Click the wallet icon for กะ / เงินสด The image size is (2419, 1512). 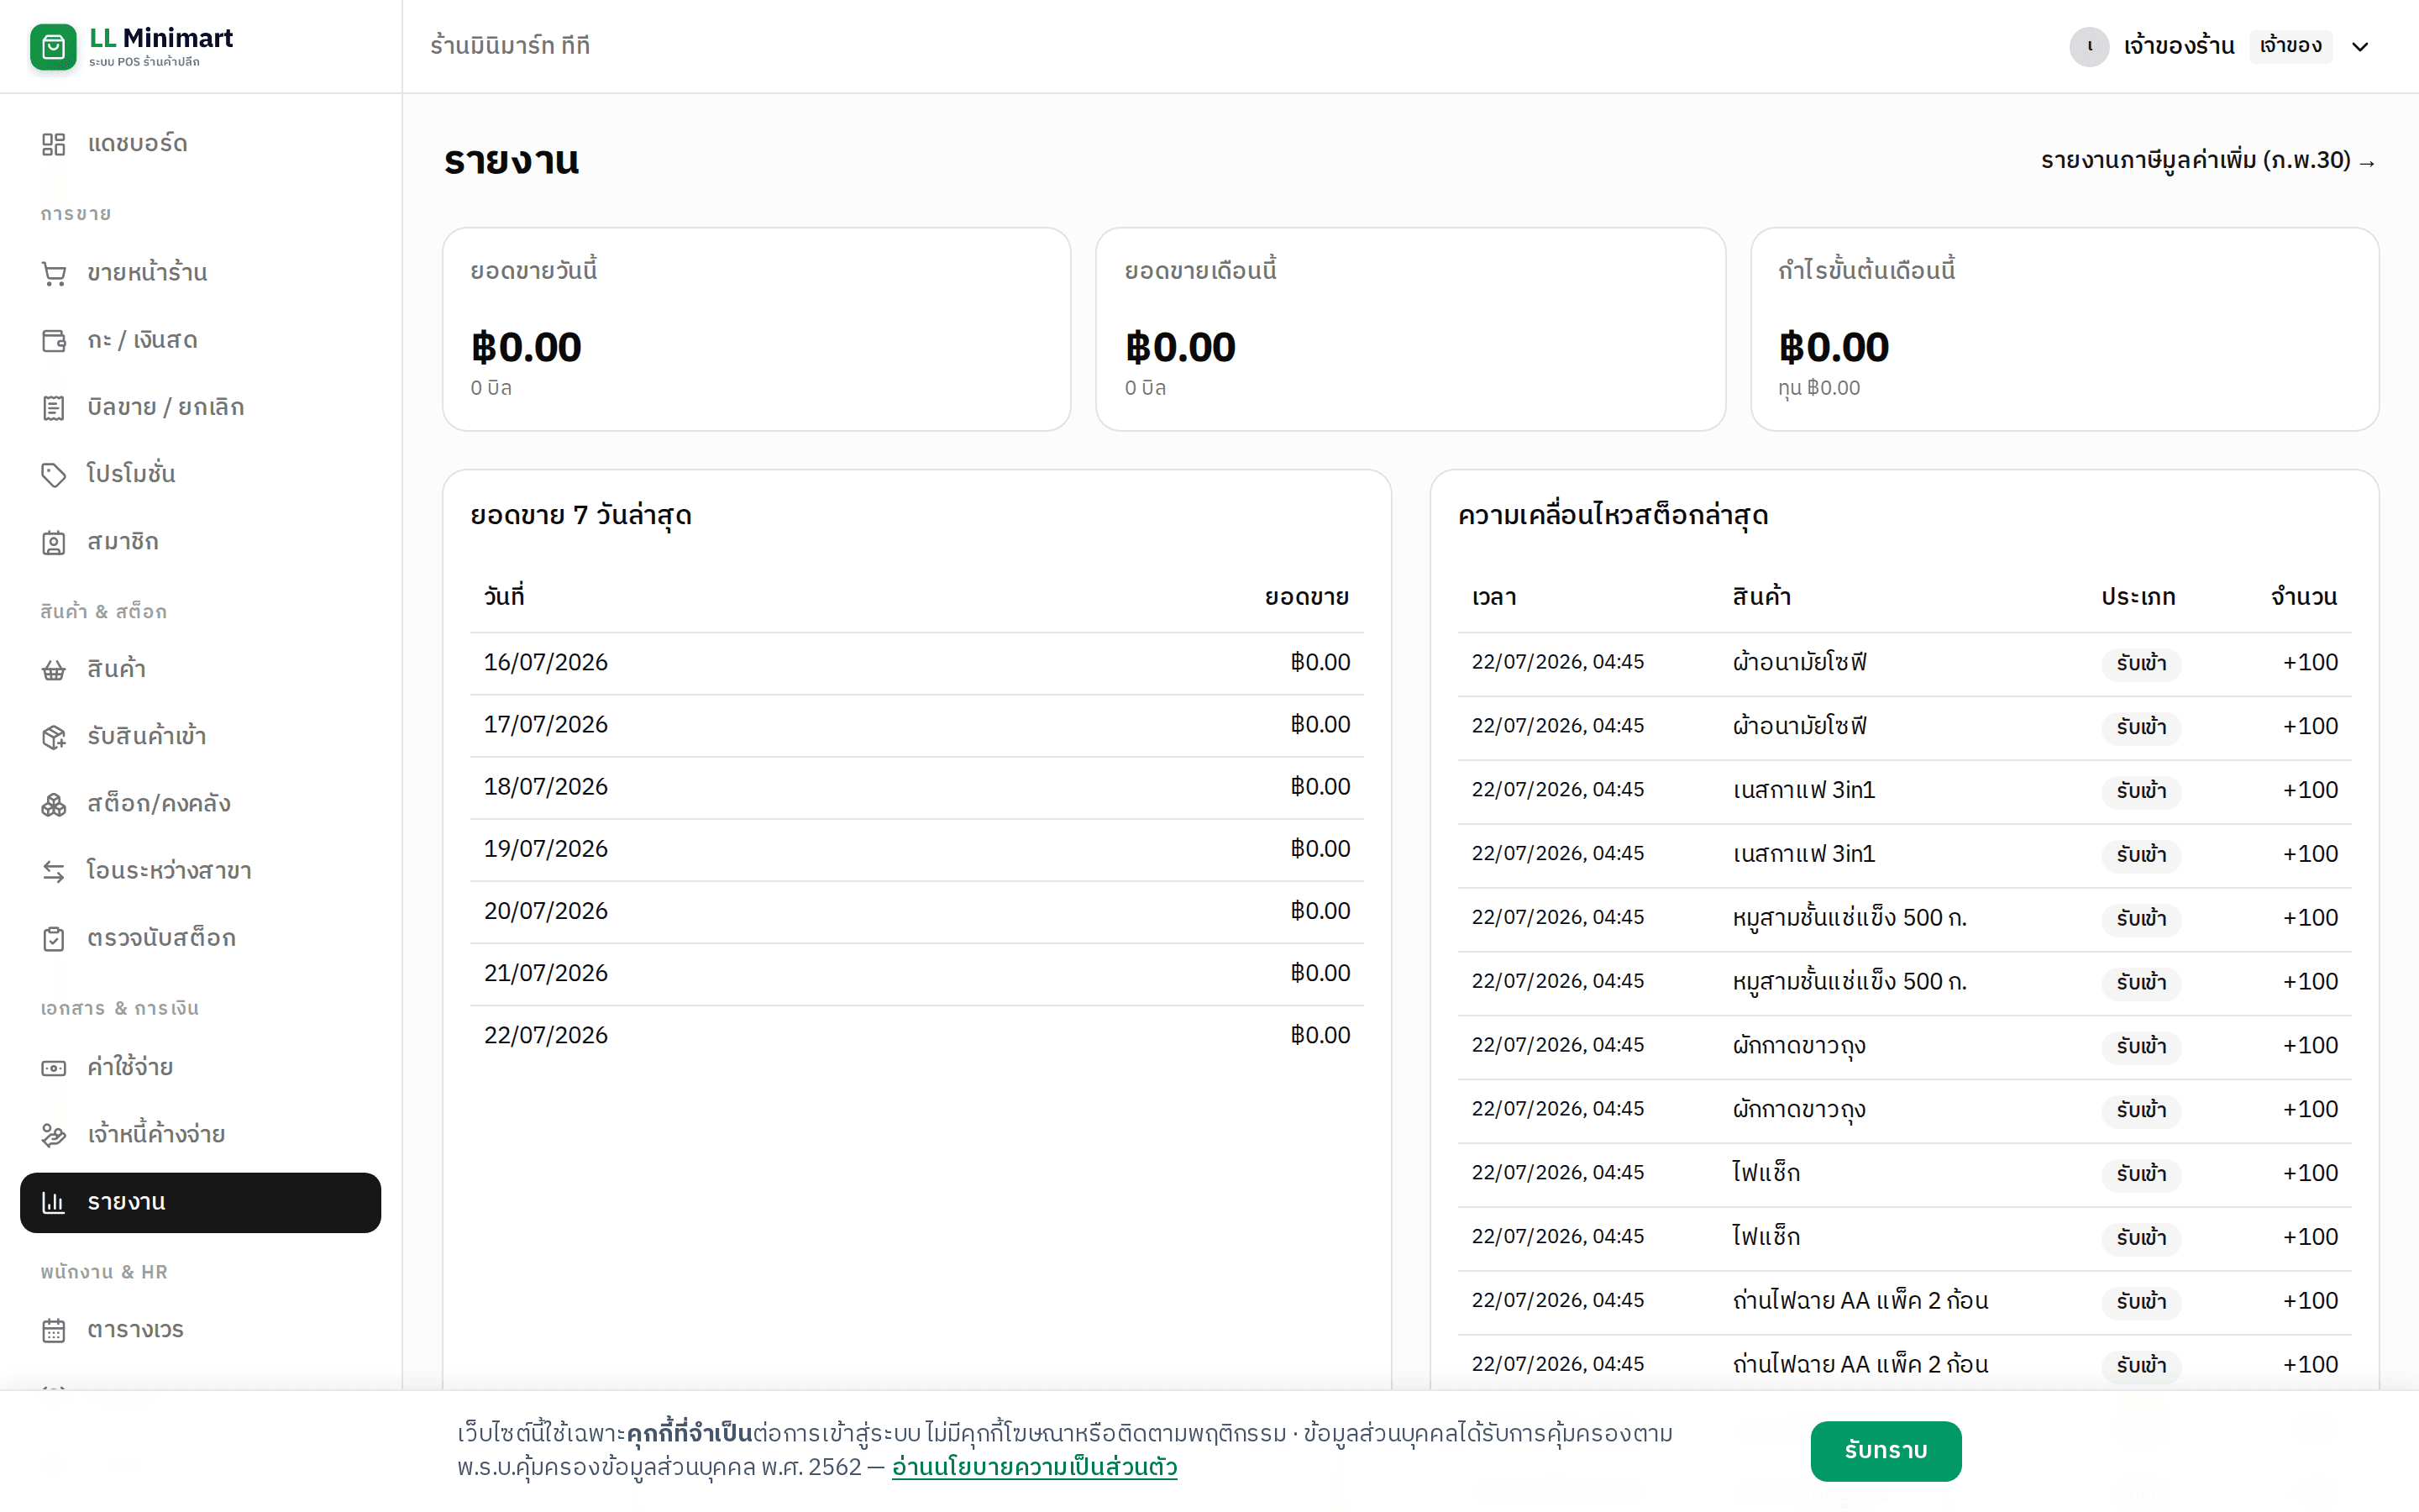[54, 341]
